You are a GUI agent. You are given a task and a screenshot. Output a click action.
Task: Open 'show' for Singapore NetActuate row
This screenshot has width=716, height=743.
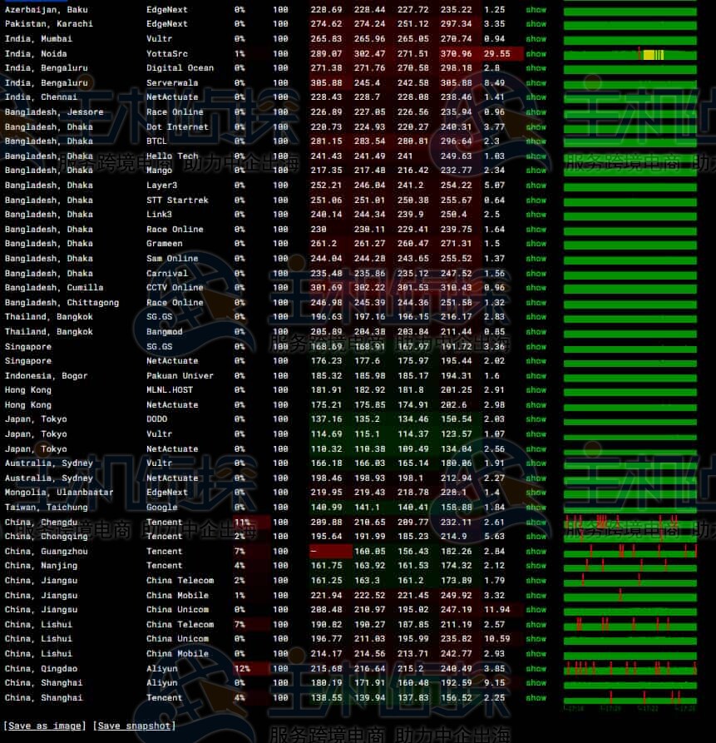[x=536, y=361]
